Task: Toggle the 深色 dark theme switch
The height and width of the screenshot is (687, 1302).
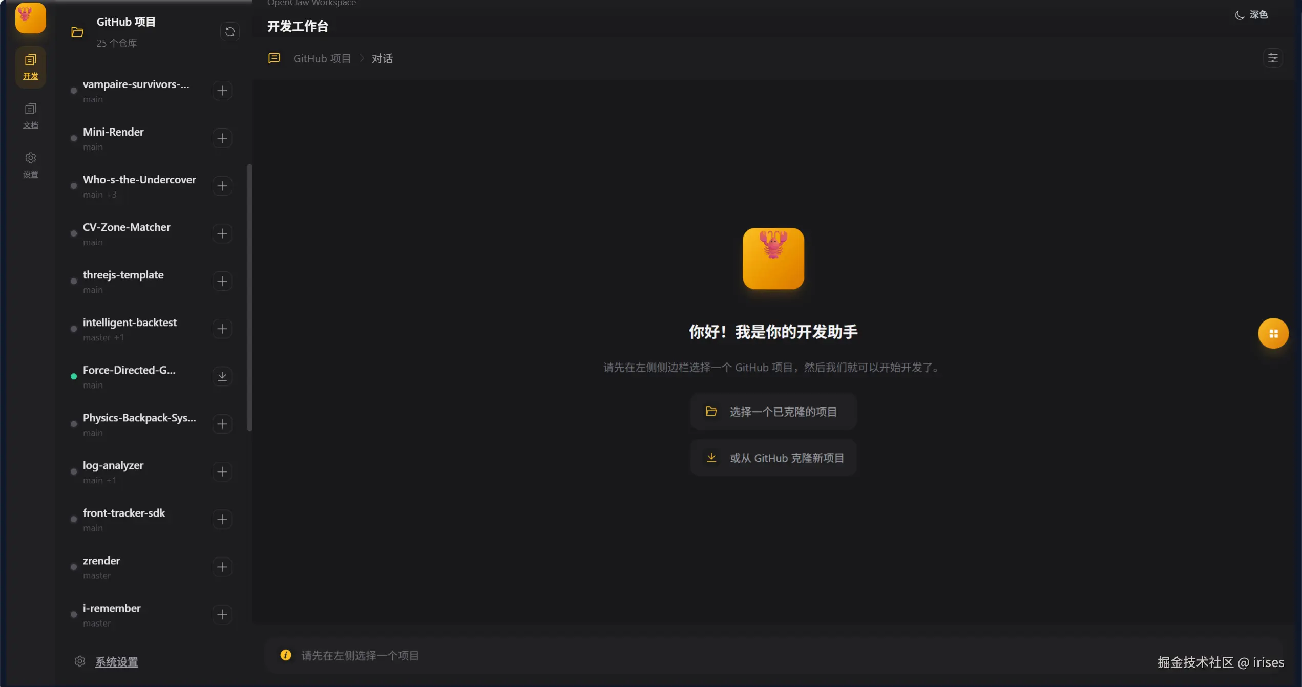Action: pyautogui.click(x=1251, y=15)
